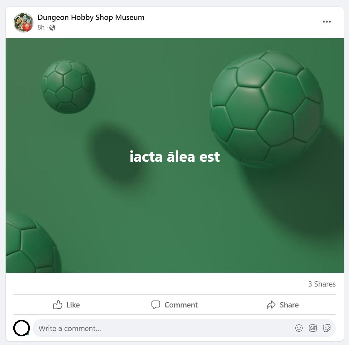Open the green soccer ball post image
This screenshot has width=349, height=345.
(174, 155)
